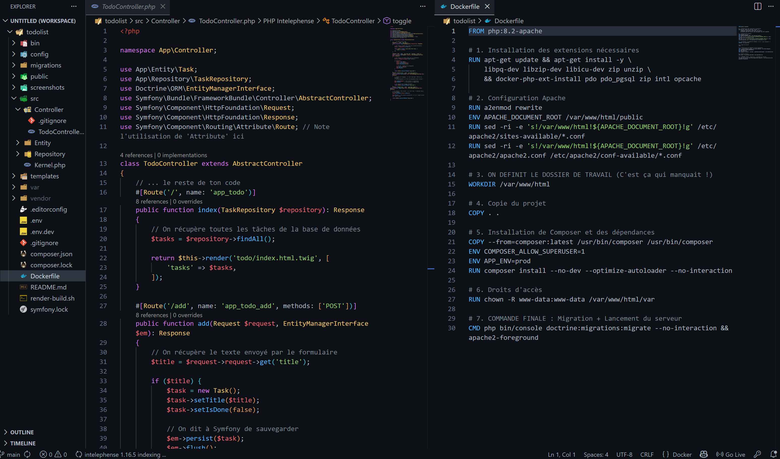
Task: Expand the migrations folder
Action: click(14, 65)
